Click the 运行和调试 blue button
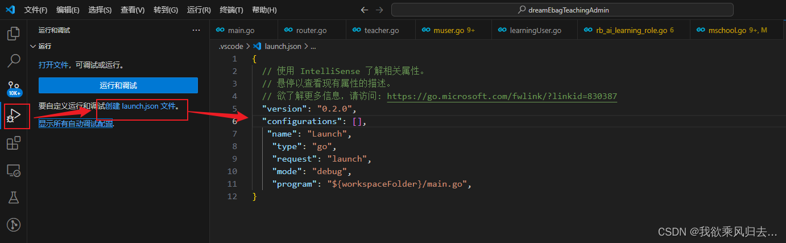Viewport: 786px width, 243px height. pyautogui.click(x=118, y=85)
